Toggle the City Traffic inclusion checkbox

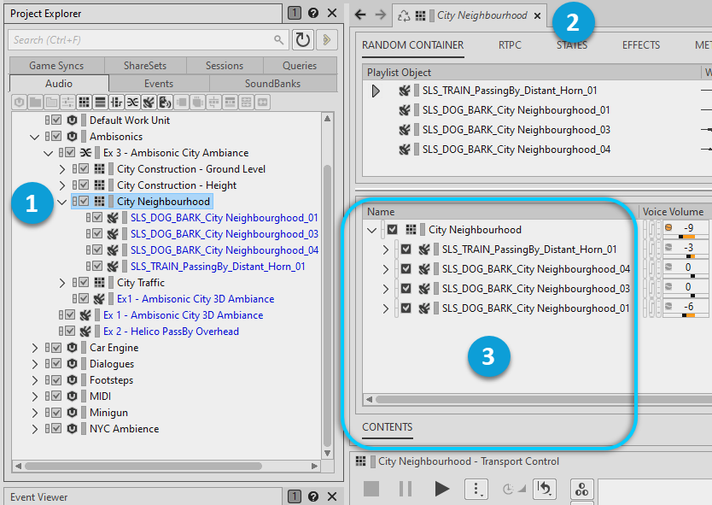pyautogui.click(x=84, y=283)
